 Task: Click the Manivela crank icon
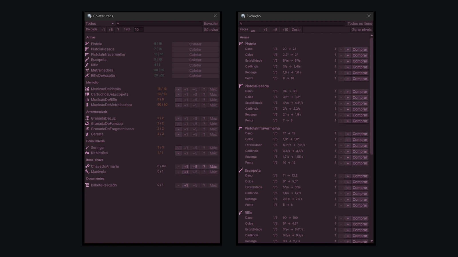[x=87, y=172]
